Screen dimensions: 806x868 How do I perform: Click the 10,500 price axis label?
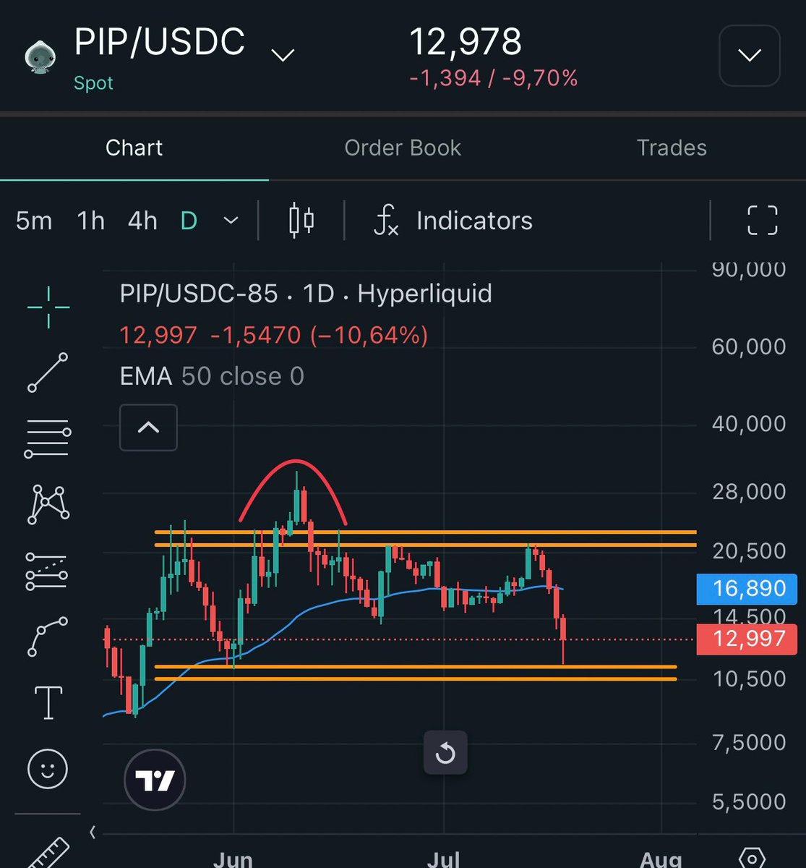tap(749, 679)
